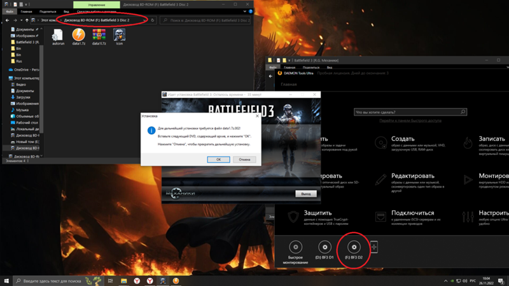The width and height of the screenshot is (509, 286).
Task: Click the РУС language indicator
Action: pos(473,281)
